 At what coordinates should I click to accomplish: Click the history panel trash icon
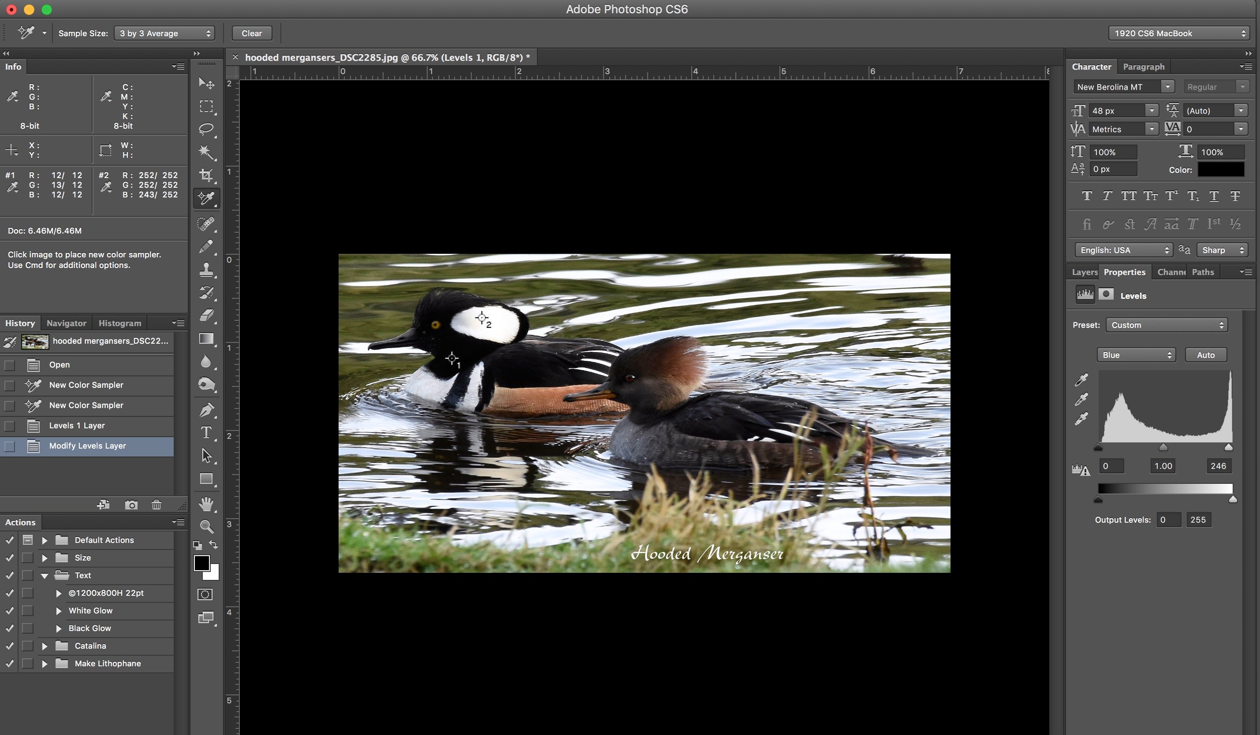[x=156, y=505]
